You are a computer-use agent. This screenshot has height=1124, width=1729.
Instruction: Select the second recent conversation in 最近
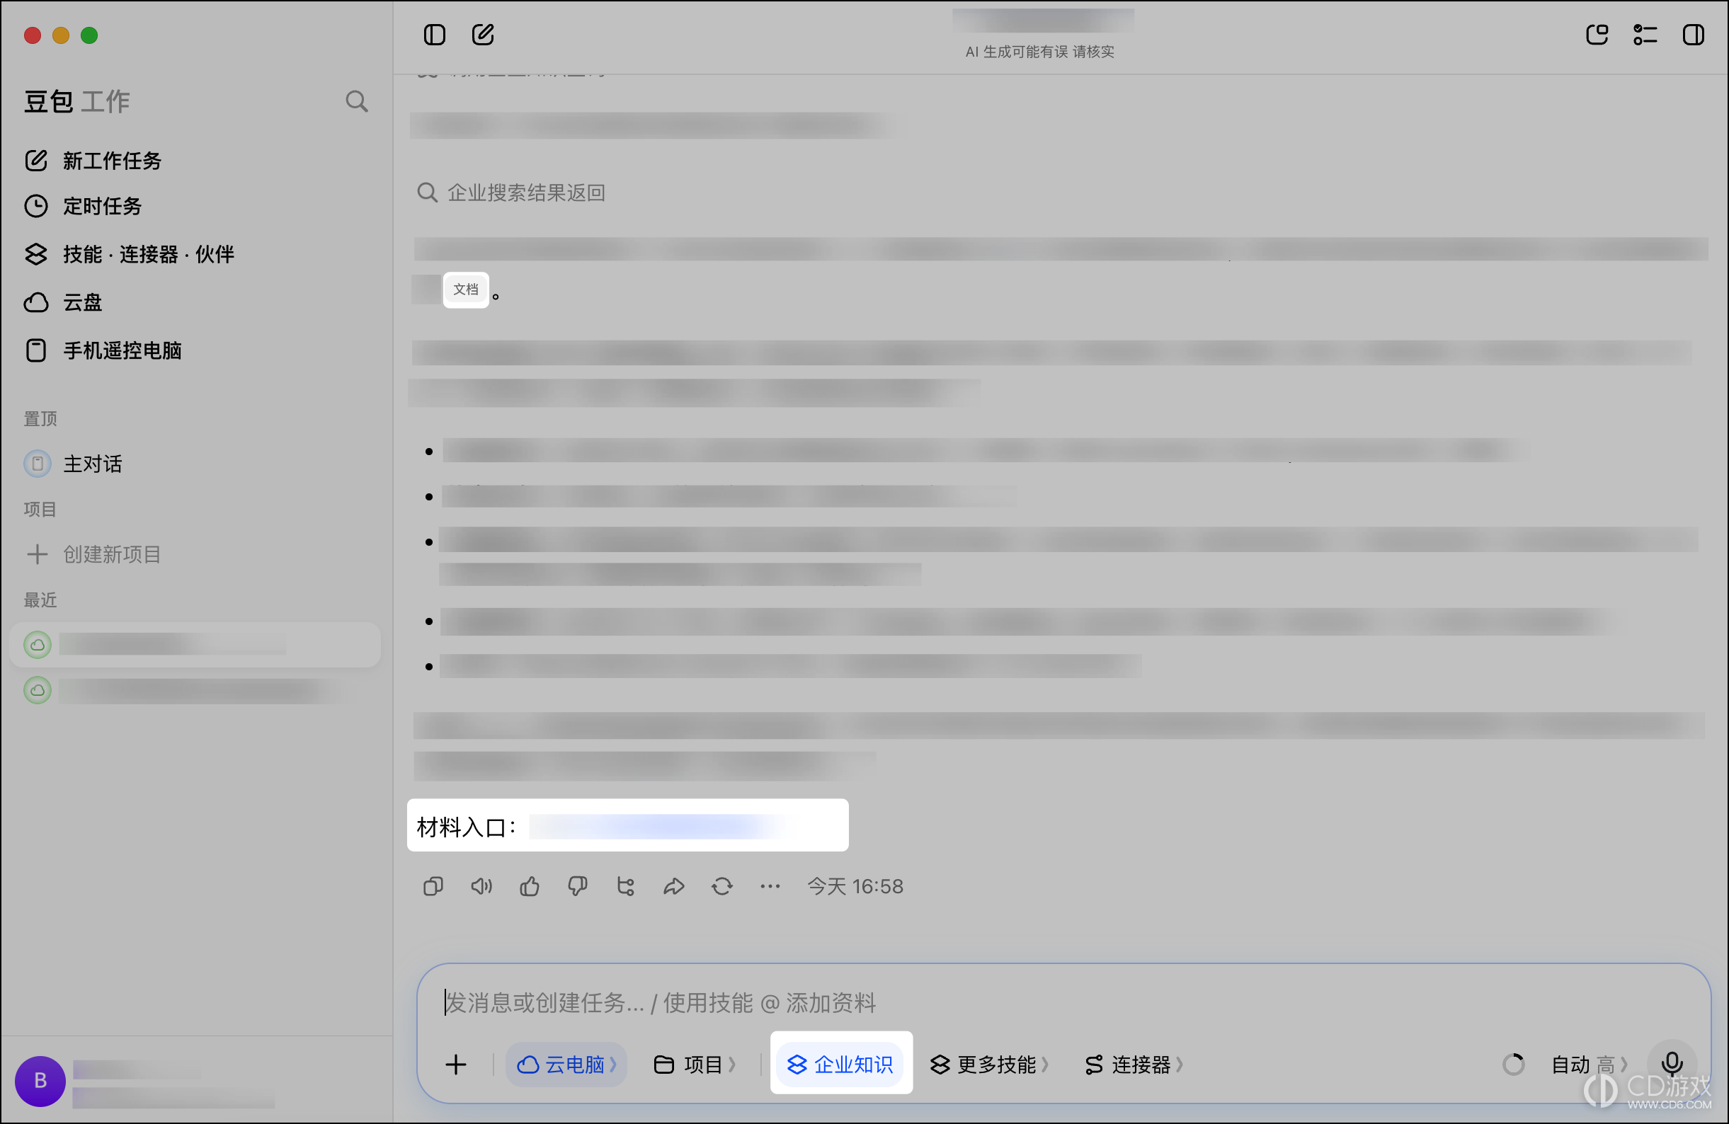195,691
